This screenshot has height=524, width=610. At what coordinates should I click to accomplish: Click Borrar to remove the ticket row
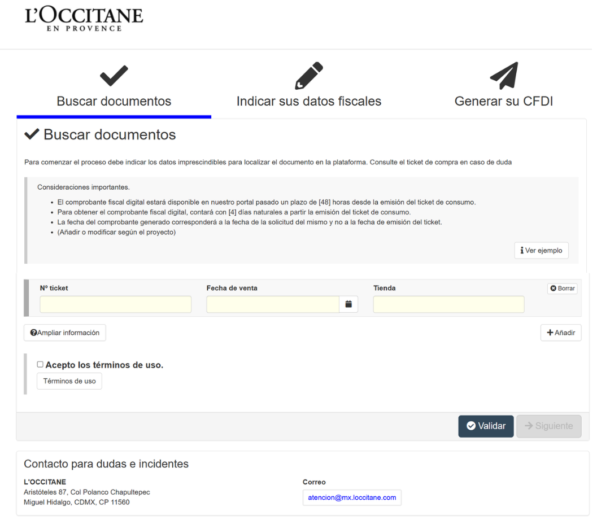(562, 289)
